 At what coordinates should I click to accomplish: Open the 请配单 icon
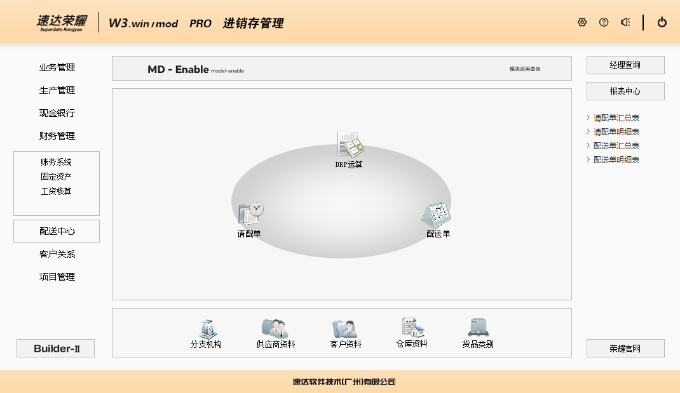[250, 213]
